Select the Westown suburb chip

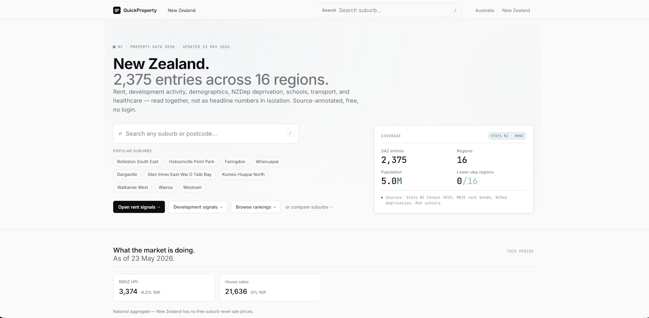click(x=192, y=188)
